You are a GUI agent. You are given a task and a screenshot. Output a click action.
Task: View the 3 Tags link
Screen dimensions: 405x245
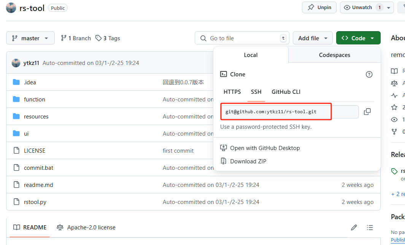tap(108, 38)
